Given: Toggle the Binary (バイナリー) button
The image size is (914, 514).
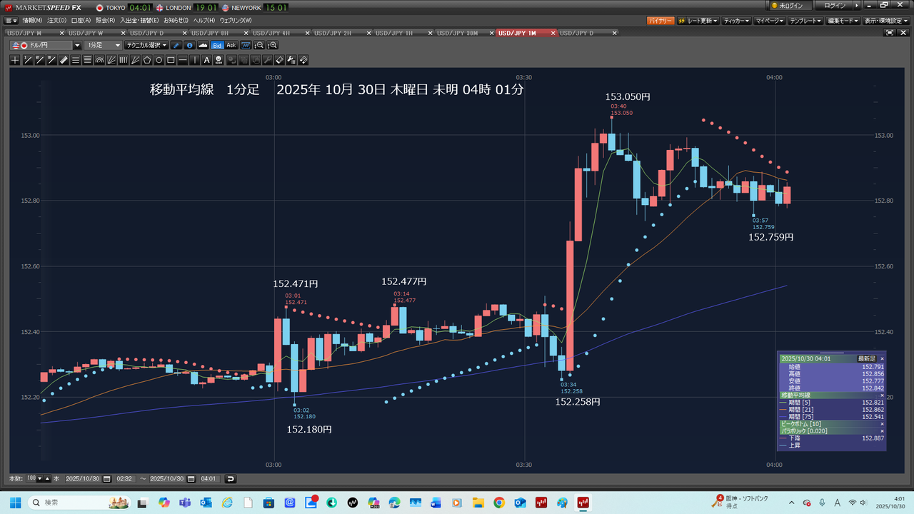Looking at the screenshot, I should [x=661, y=21].
